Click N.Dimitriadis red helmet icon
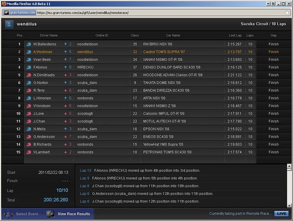This screenshot has width=293, height=221. (x=29, y=75)
